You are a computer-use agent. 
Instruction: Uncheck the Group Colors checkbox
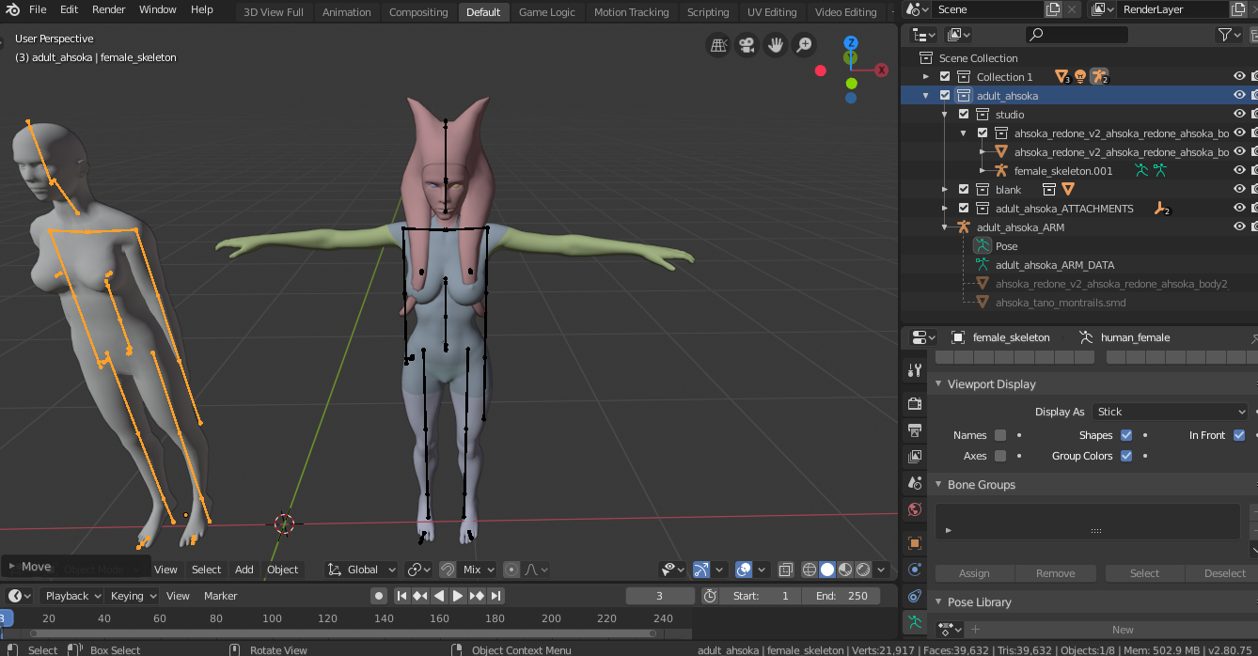[1126, 456]
